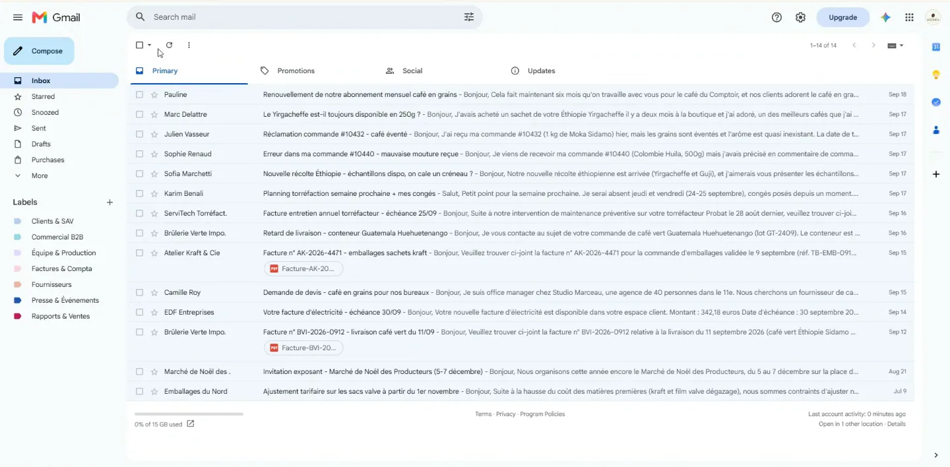Image resolution: width=950 pixels, height=467 pixels.
Task: Open the Settings gear icon
Action: pyautogui.click(x=800, y=17)
